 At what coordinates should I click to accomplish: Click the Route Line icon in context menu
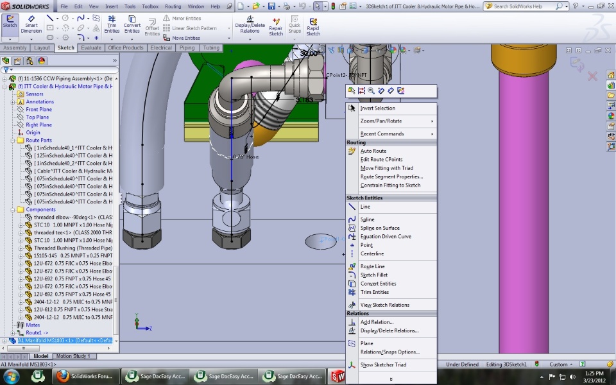pyautogui.click(x=352, y=266)
